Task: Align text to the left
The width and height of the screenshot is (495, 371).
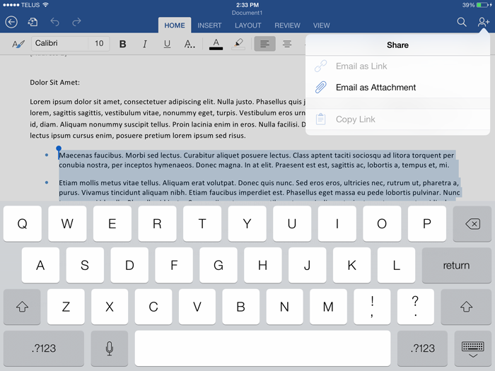Action: point(265,44)
